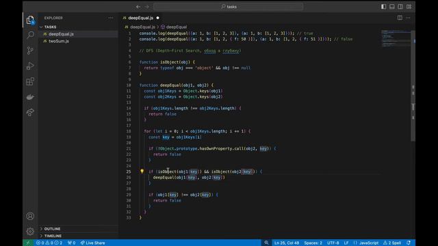The width and height of the screenshot is (438, 246).
Task: Toggle the bottom panel layout icon
Action: click(x=392, y=7)
